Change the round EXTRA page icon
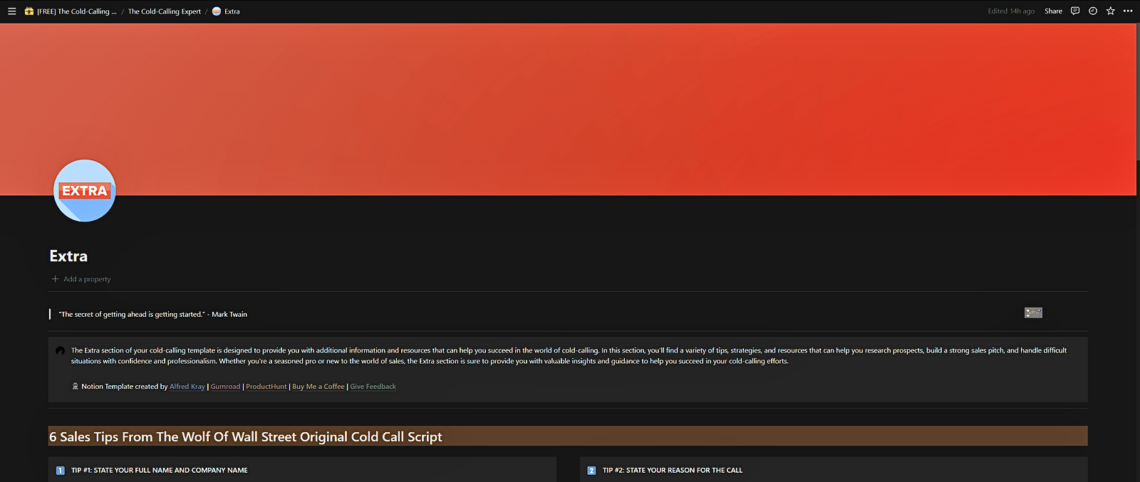 click(85, 191)
